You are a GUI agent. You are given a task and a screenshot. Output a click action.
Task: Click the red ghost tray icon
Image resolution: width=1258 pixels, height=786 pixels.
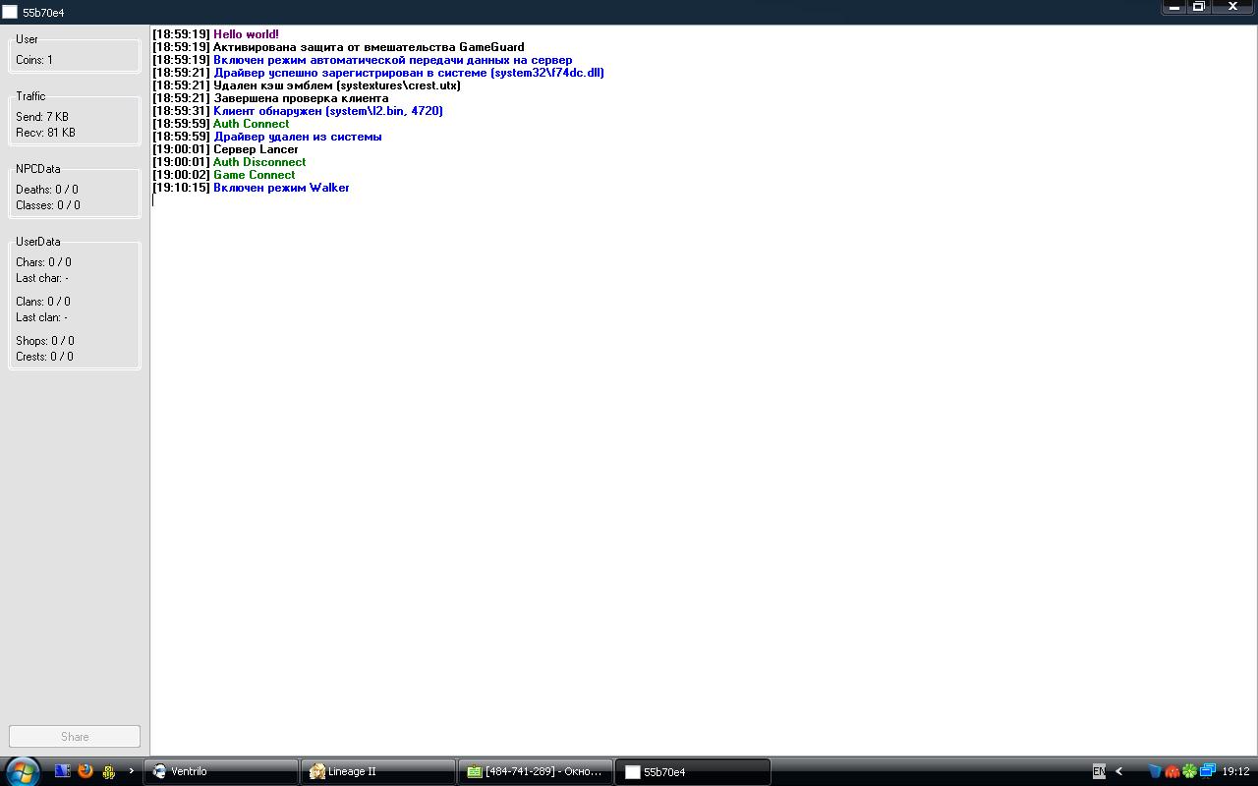1172,771
